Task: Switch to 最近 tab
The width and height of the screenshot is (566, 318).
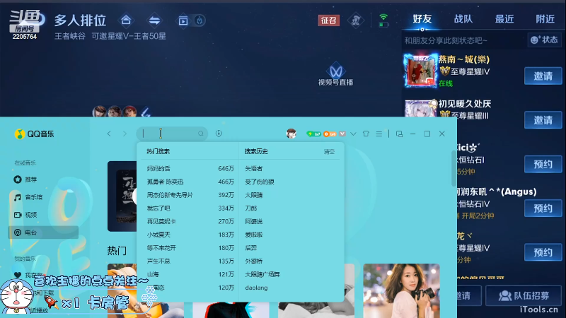Action: coord(504,19)
